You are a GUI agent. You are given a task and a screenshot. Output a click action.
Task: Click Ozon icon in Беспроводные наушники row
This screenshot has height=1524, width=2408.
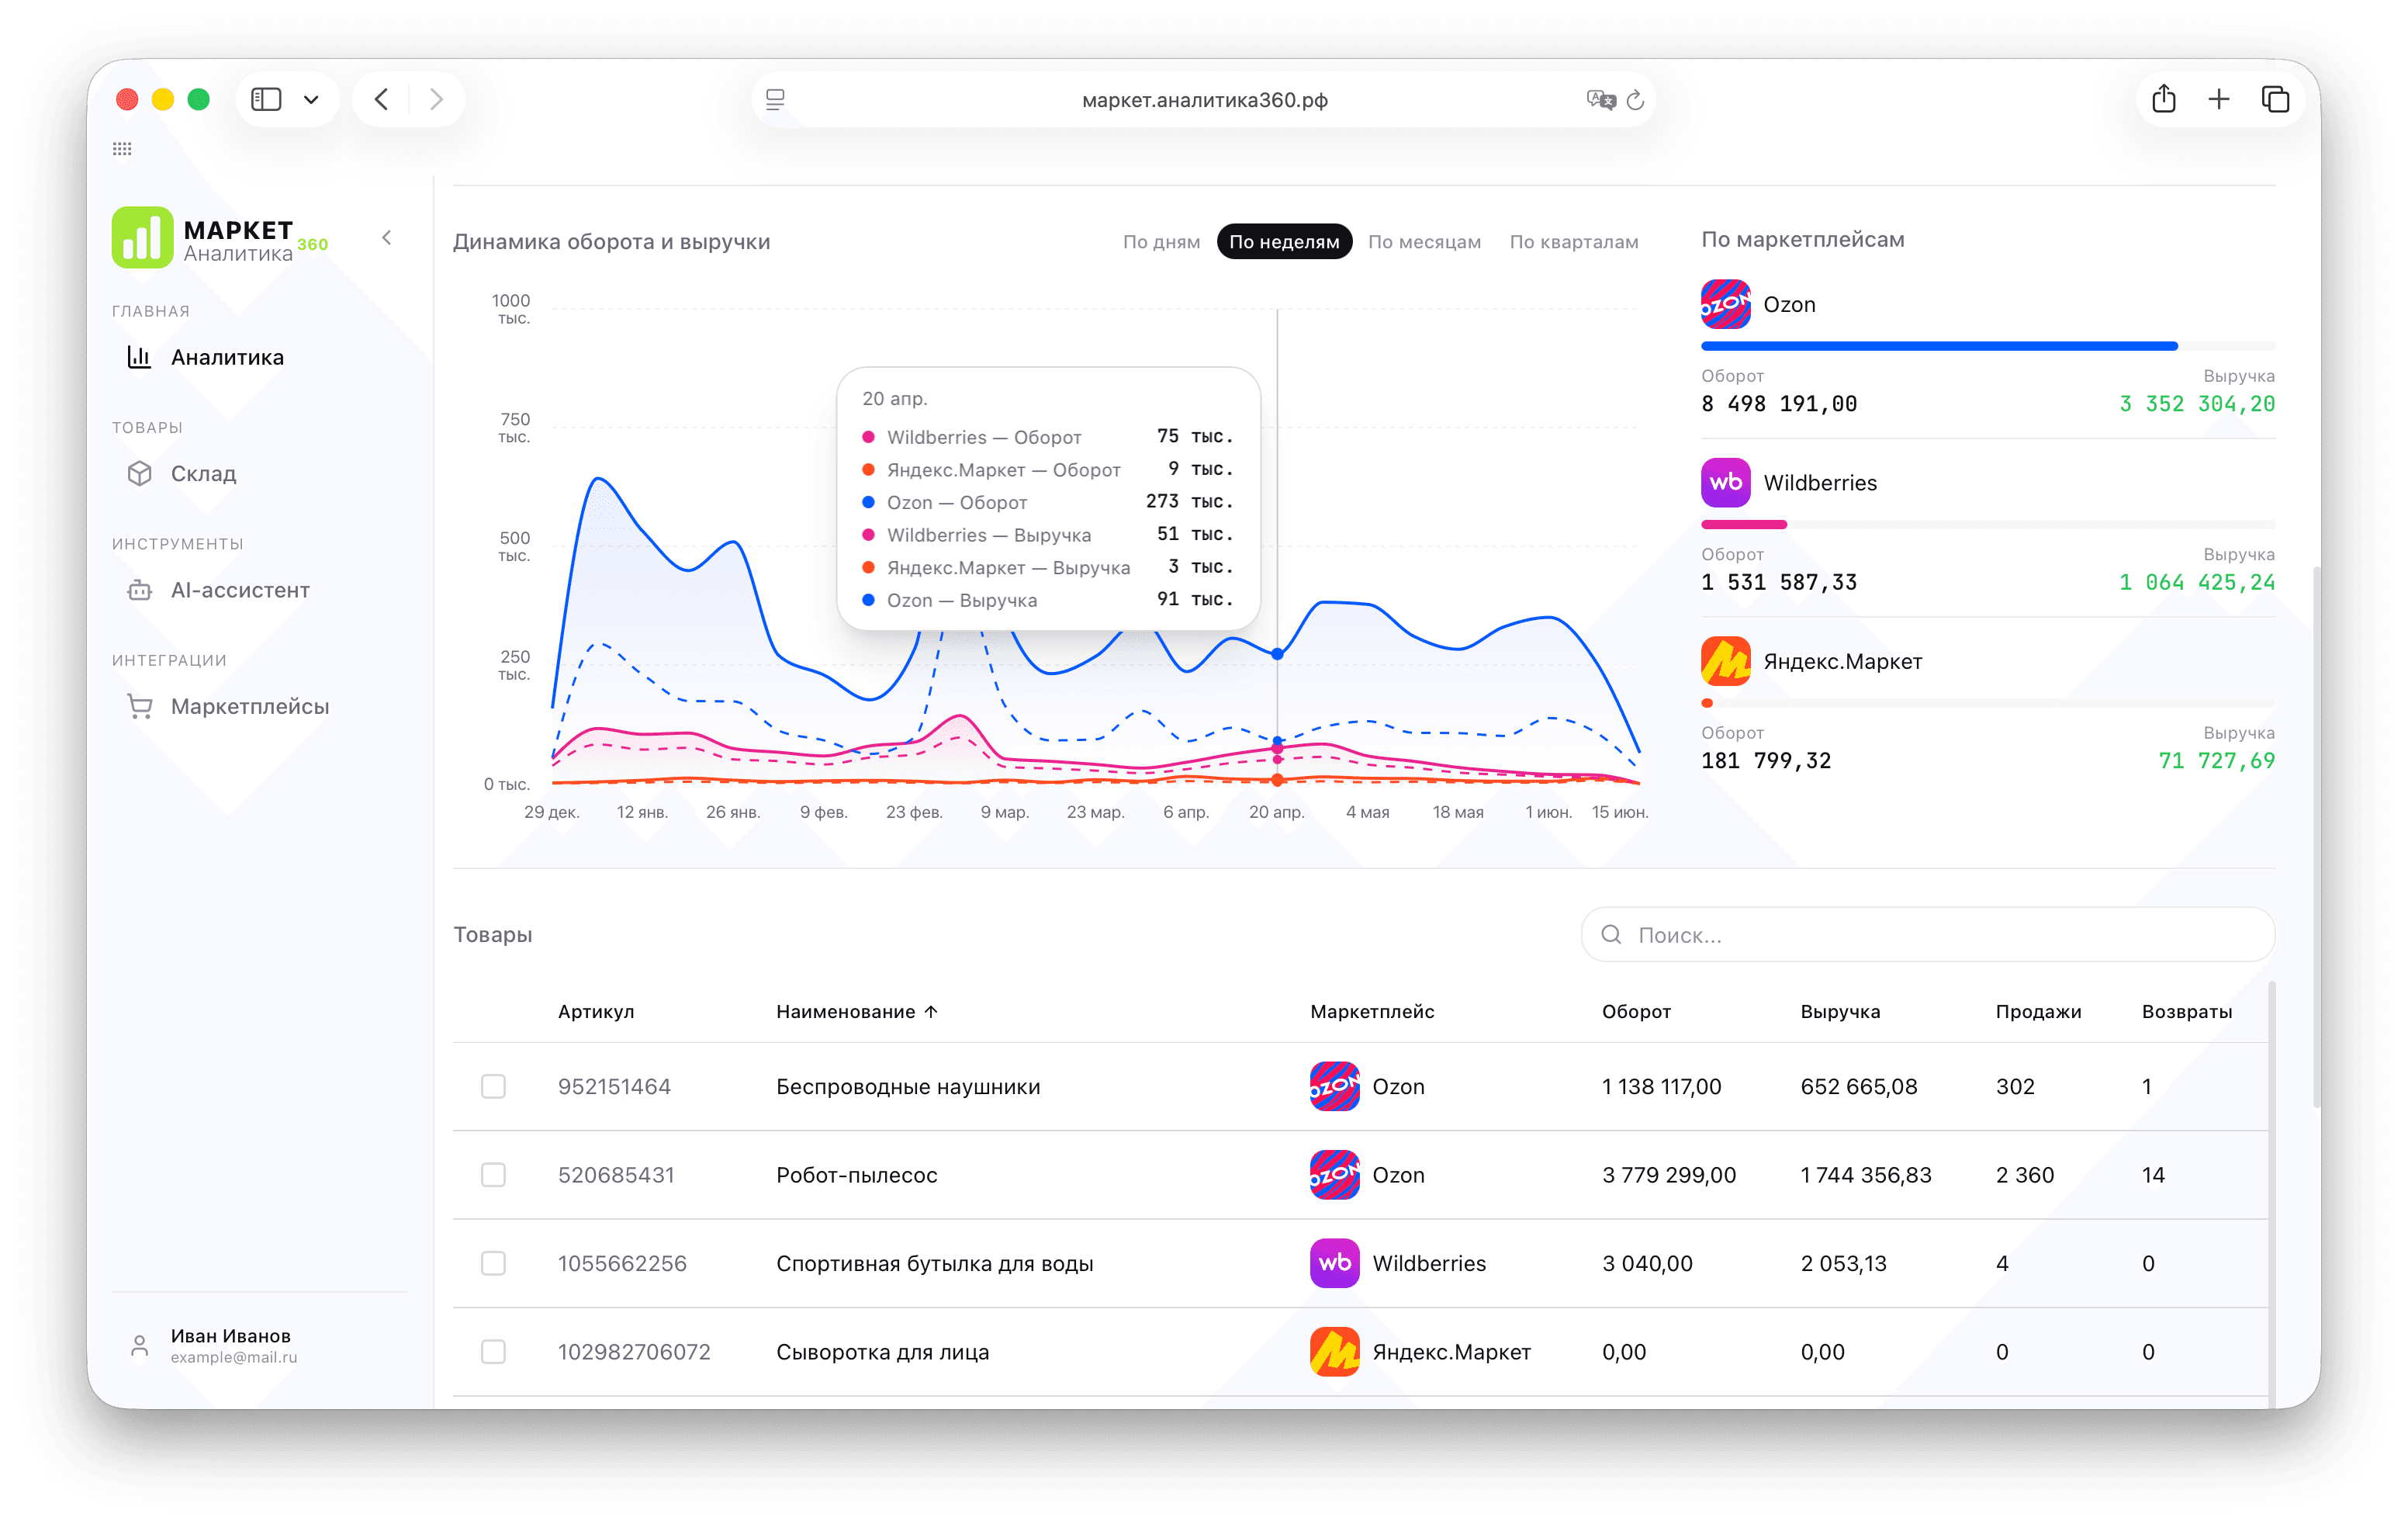pyautogui.click(x=1335, y=1086)
